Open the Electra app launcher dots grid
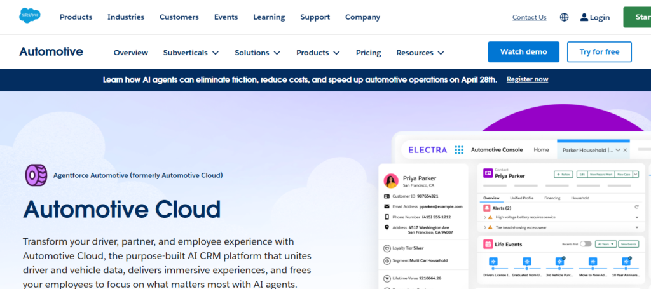This screenshot has width=651, height=289. (459, 150)
